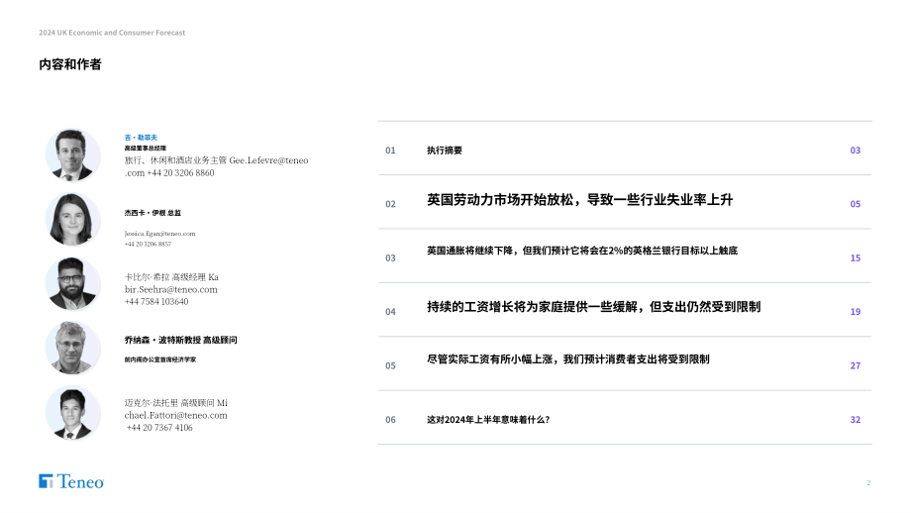The height and width of the screenshot is (513, 911).
Task: Click header 2024 UK Economic and Consumer Forecast
Action: 112,33
